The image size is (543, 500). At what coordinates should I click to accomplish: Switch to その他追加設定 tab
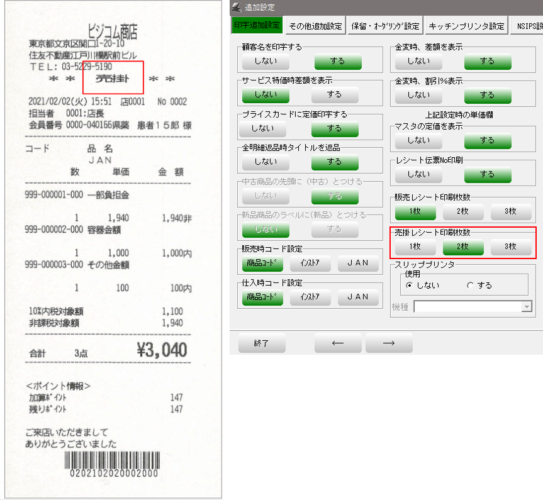[x=315, y=26]
